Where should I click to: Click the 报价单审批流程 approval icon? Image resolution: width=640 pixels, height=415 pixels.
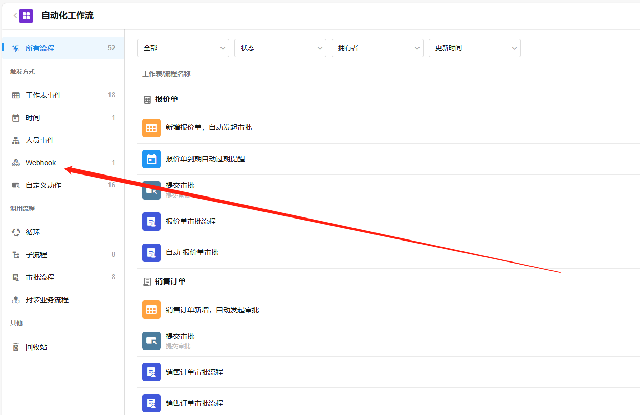tap(151, 222)
